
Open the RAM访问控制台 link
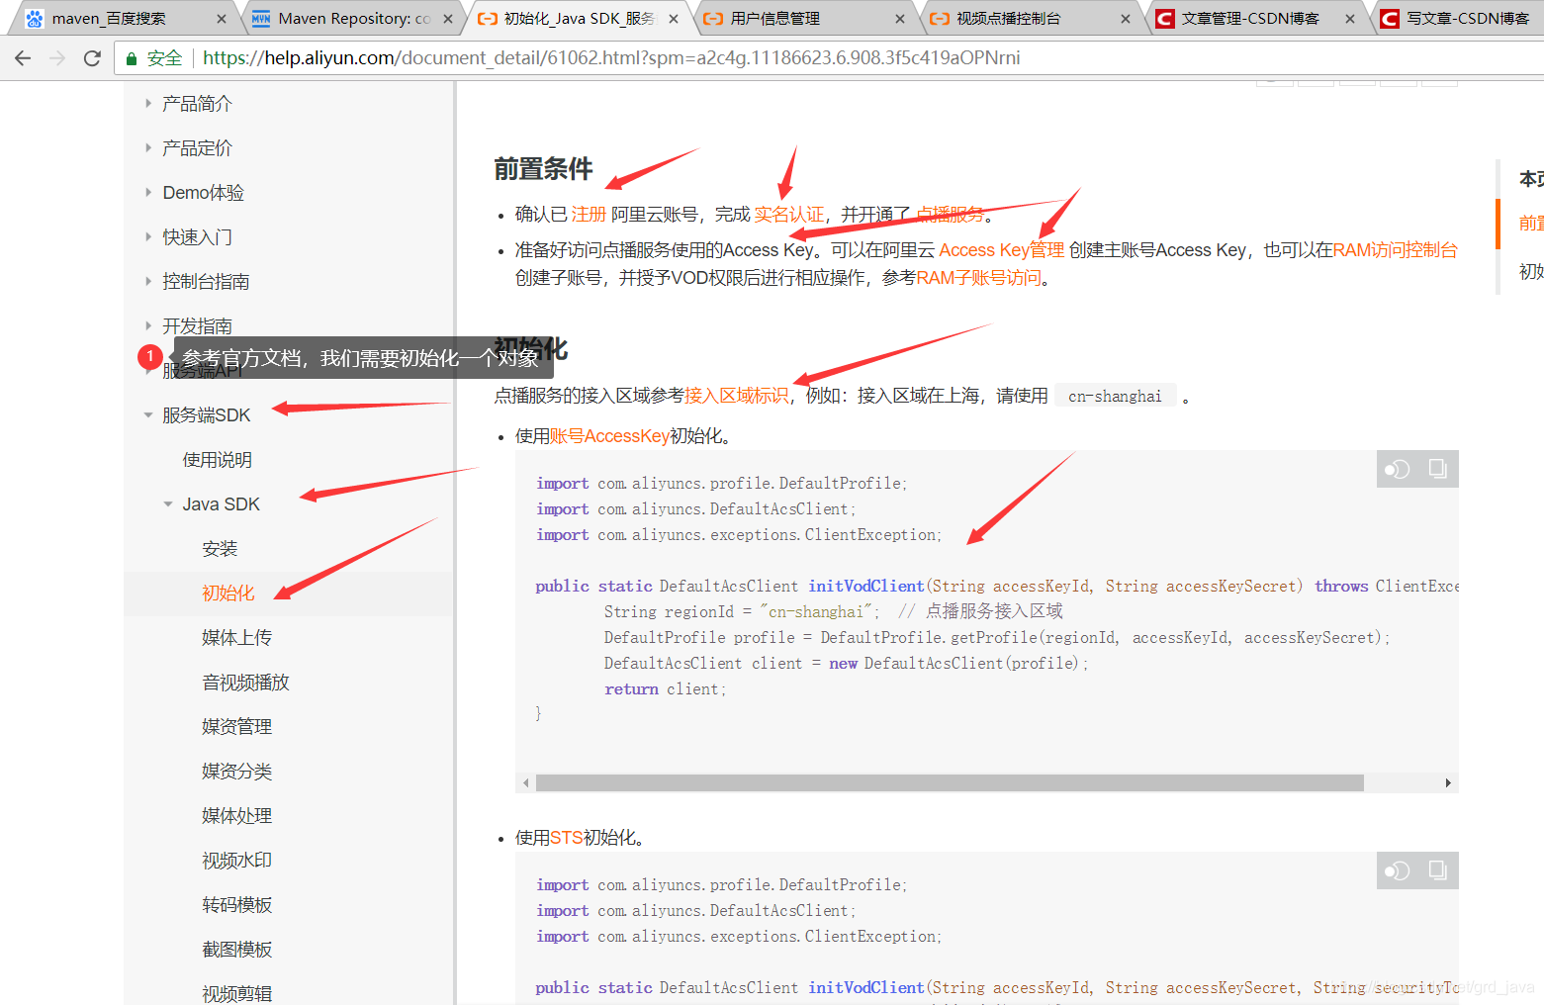tap(1395, 250)
